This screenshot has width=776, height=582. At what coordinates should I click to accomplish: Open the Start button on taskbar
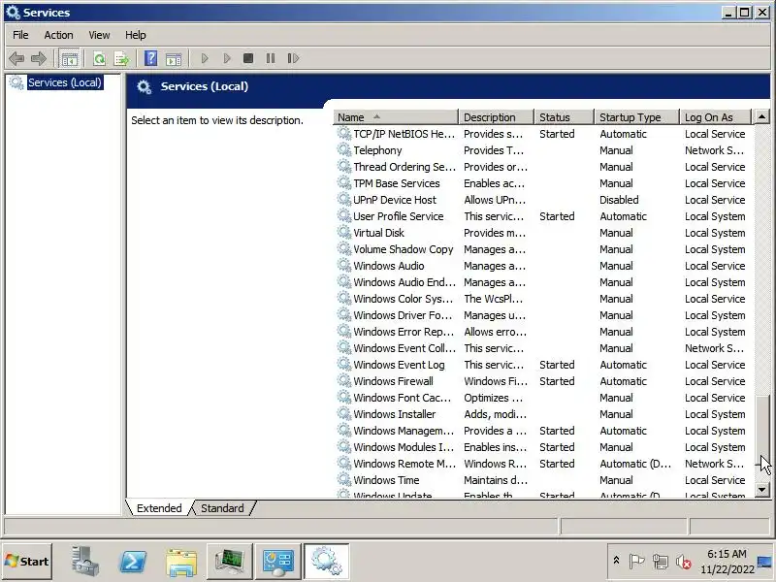[27, 562]
